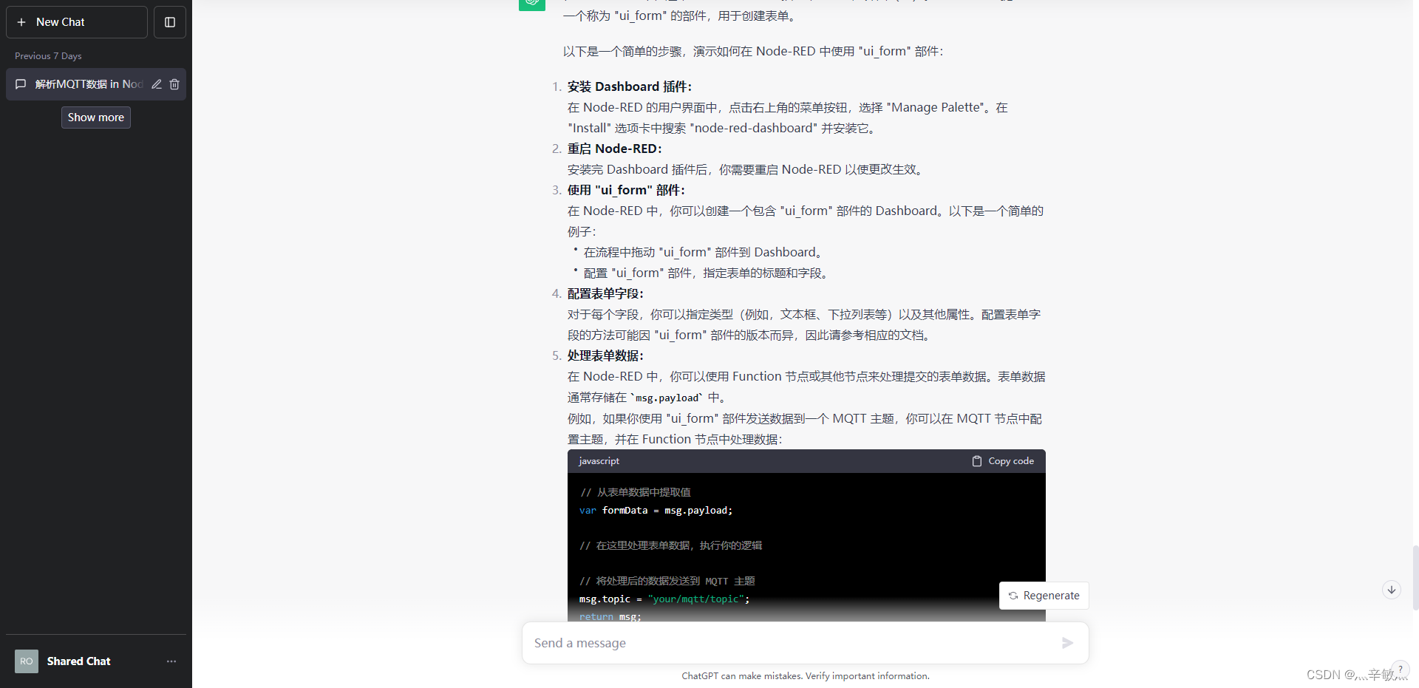Expand the chat list with Show more
Viewport: 1419px width, 688px height.
(x=95, y=117)
